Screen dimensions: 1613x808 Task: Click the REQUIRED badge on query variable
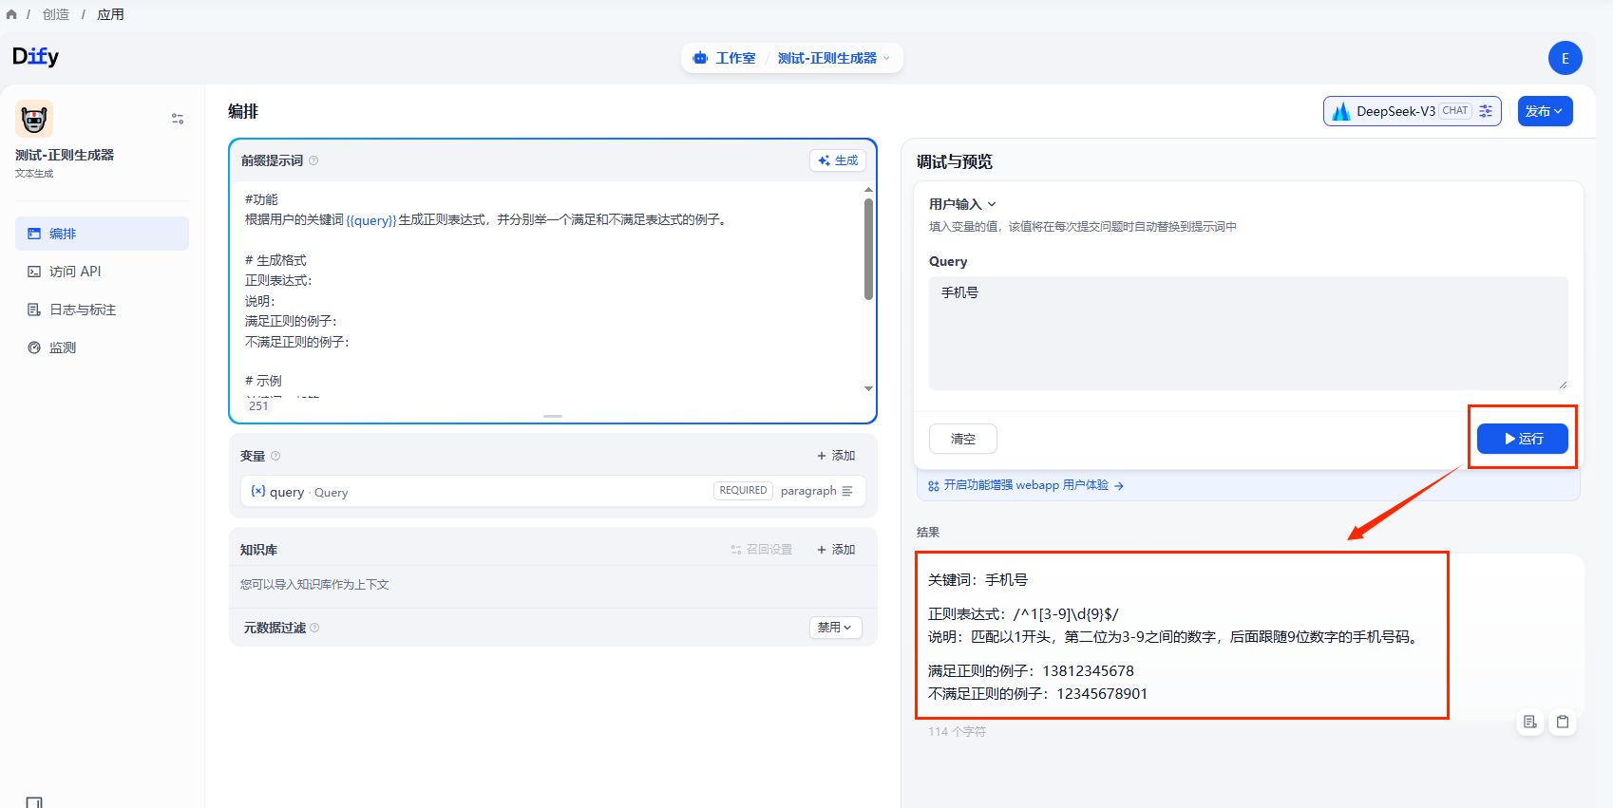(x=743, y=491)
